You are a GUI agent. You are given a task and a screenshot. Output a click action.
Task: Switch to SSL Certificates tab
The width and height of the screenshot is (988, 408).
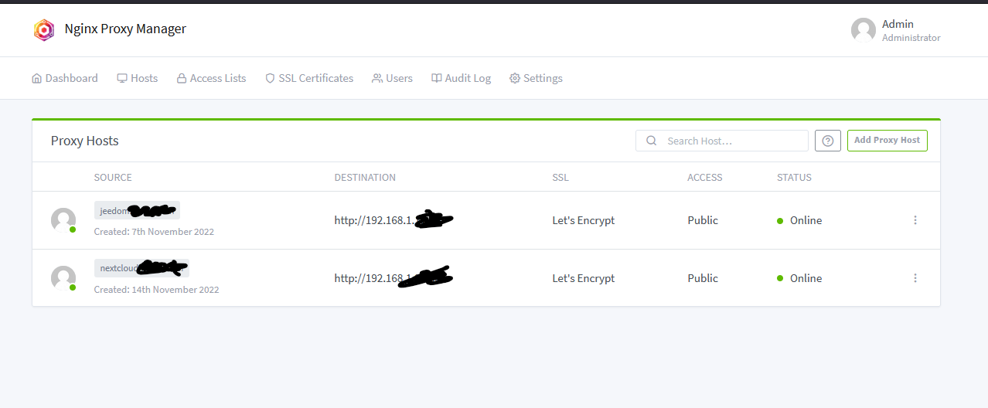coord(309,78)
